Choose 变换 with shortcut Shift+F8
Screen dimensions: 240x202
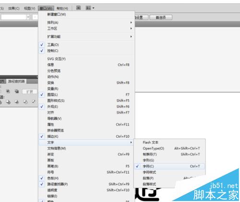tap(86, 83)
